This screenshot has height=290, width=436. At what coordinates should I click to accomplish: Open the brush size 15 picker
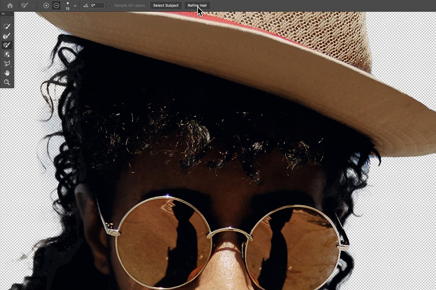tap(67, 6)
